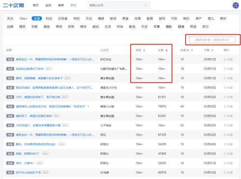The image size is (241, 179).
Task: Filter by 房产 category
Action: point(199,19)
